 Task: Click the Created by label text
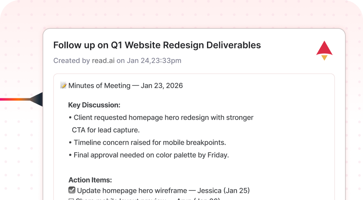pos(71,60)
